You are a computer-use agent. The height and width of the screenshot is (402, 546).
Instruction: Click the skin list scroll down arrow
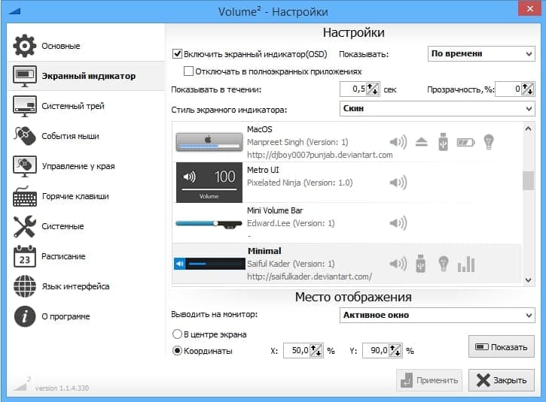528,280
